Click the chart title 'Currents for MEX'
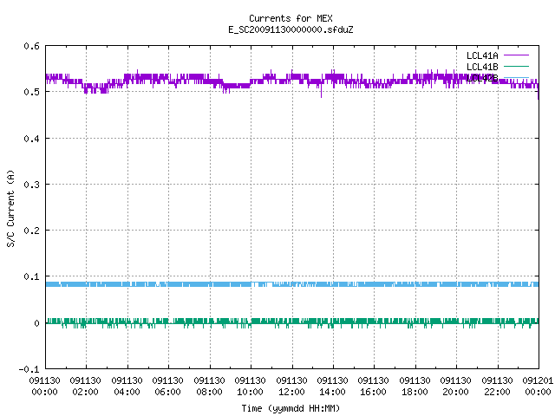The height and width of the screenshot is (416, 555). coord(291,18)
